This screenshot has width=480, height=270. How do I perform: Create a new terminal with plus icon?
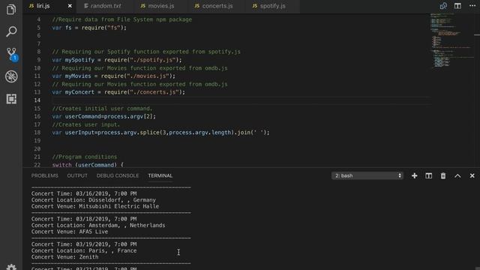click(x=414, y=175)
